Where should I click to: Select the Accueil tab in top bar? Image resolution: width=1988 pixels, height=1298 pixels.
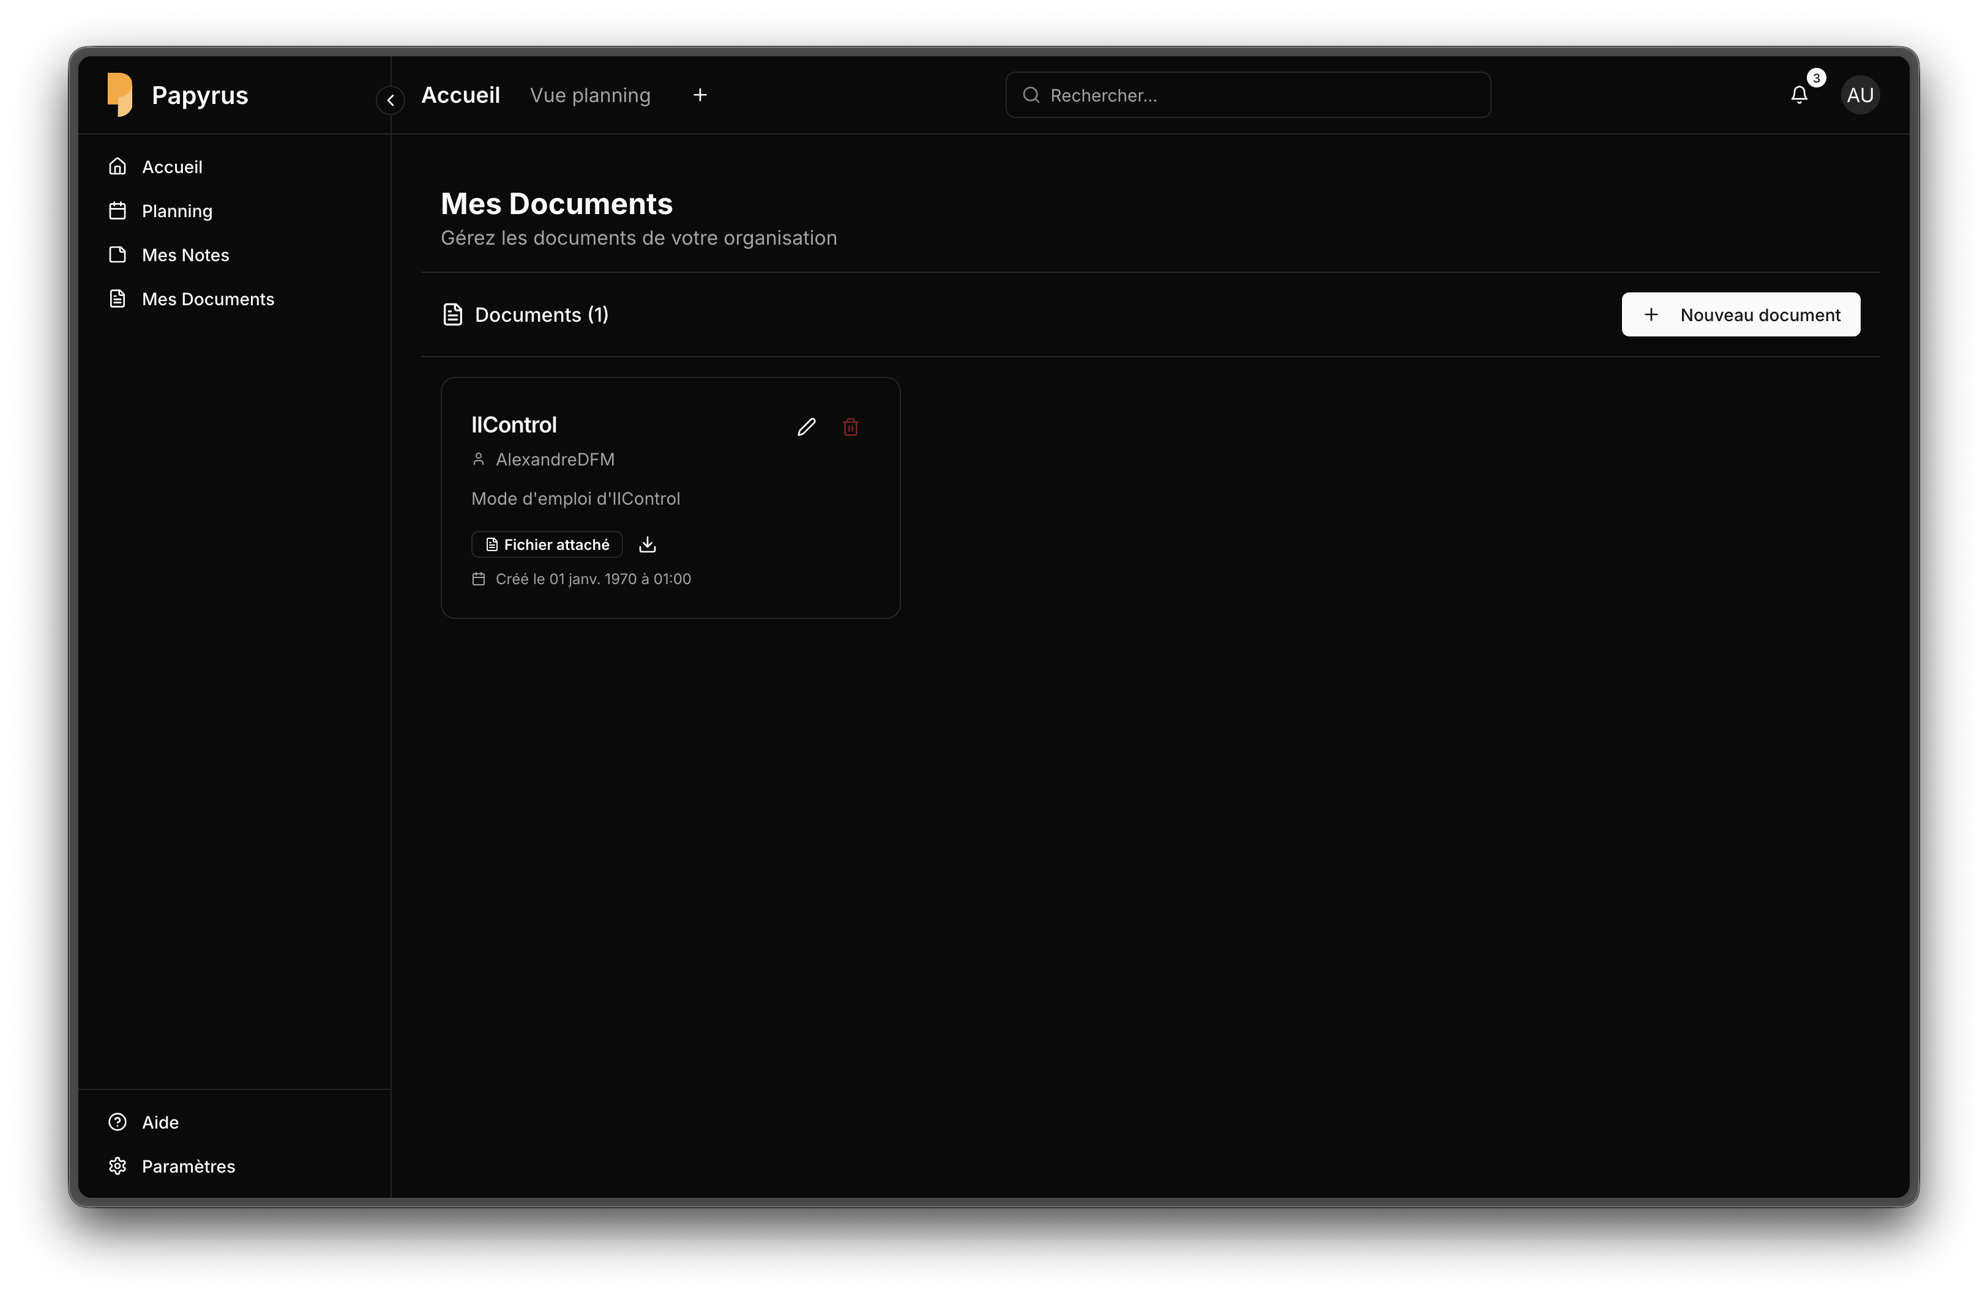tap(460, 95)
